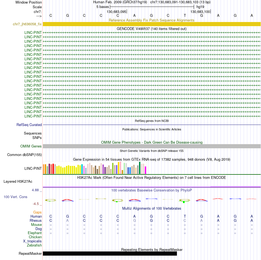
Task: Select the RefSeq Curated blue intron line
Action: [152, 125]
